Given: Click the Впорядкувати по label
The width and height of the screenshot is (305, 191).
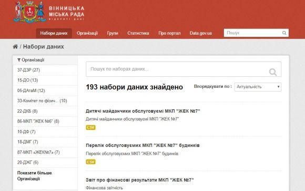Looking at the screenshot, I should click(213, 86).
